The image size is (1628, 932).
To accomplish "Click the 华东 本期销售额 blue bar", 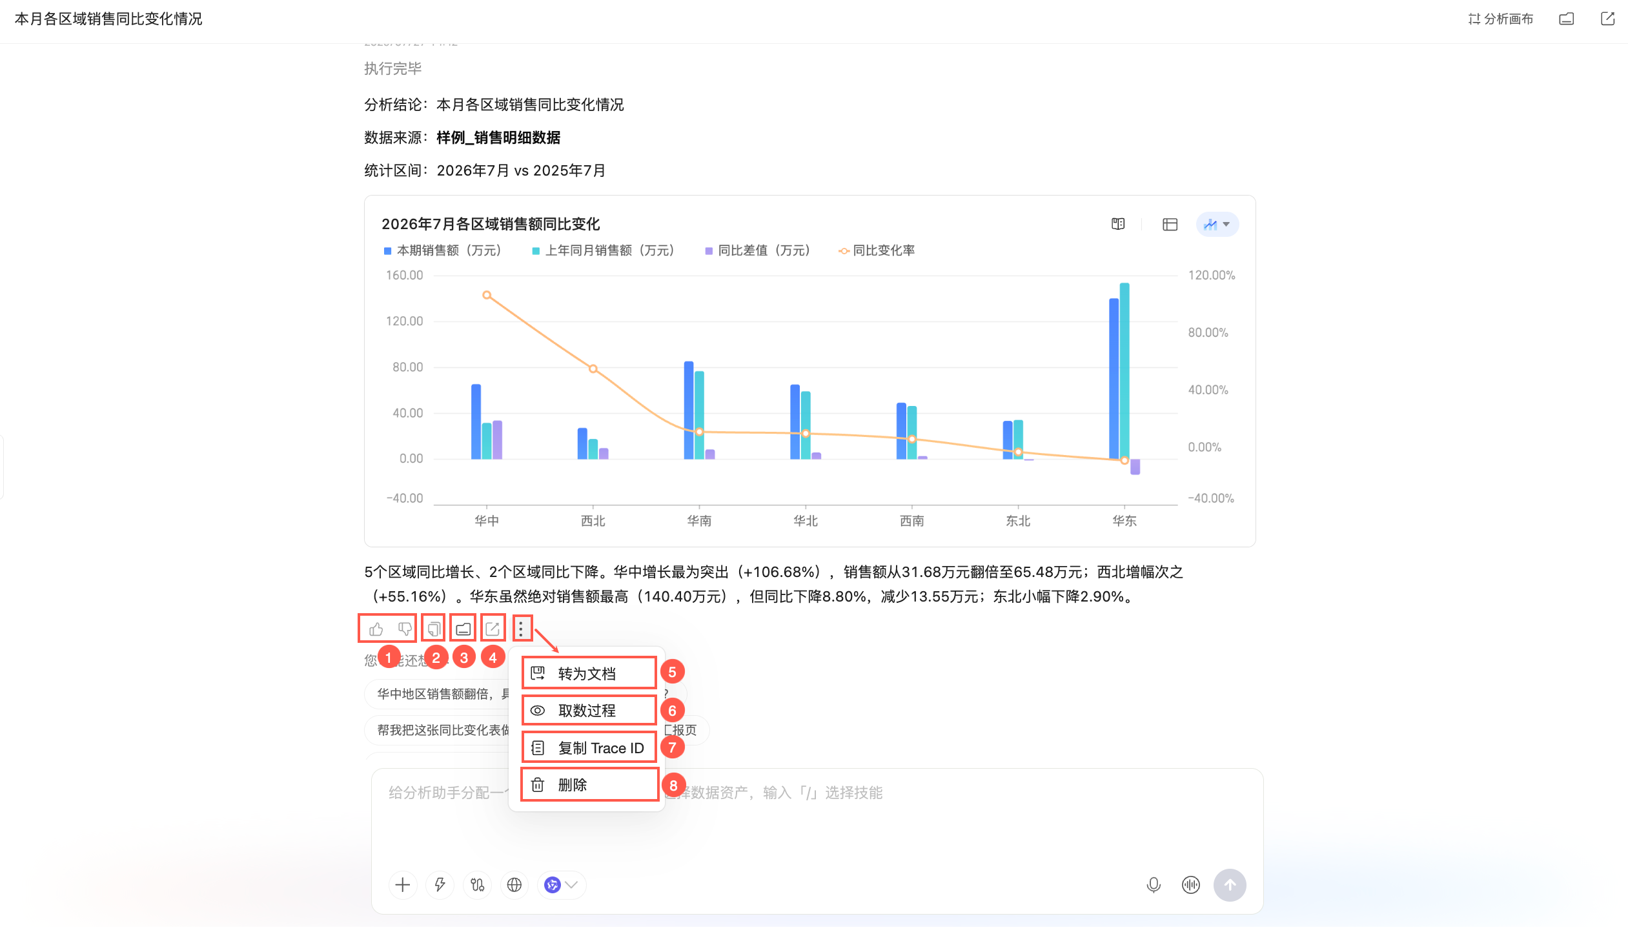I will [1114, 379].
